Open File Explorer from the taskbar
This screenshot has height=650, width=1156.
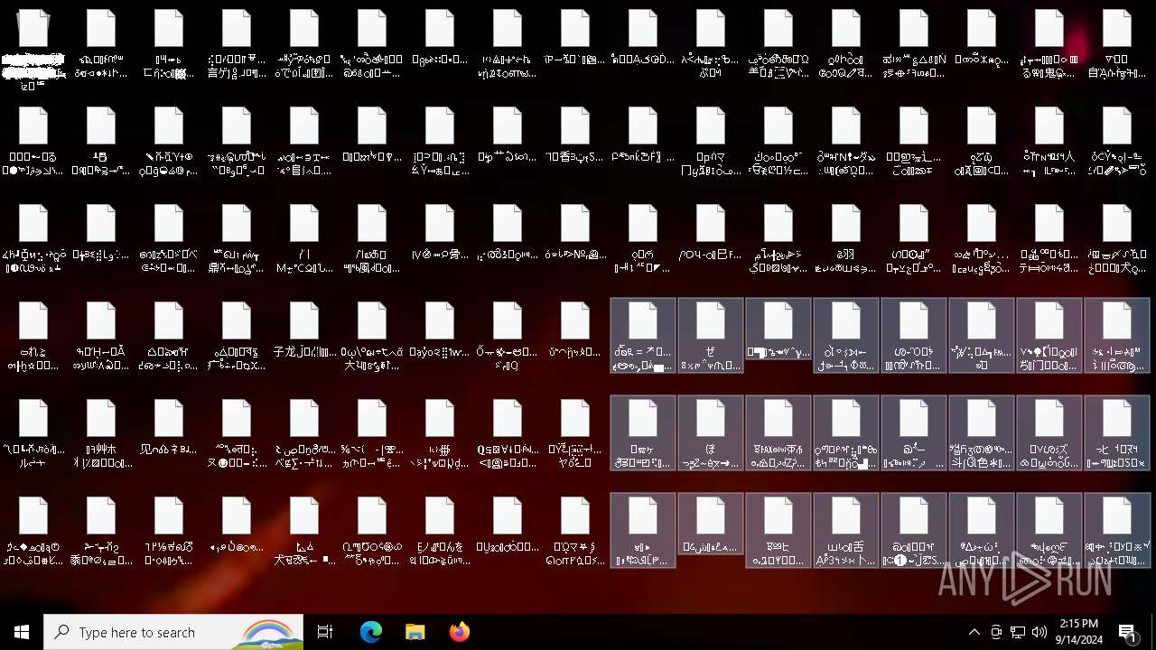(415, 632)
